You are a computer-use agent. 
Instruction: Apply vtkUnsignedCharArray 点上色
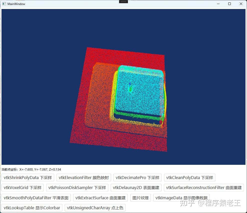pyautogui.click(x=95, y=208)
